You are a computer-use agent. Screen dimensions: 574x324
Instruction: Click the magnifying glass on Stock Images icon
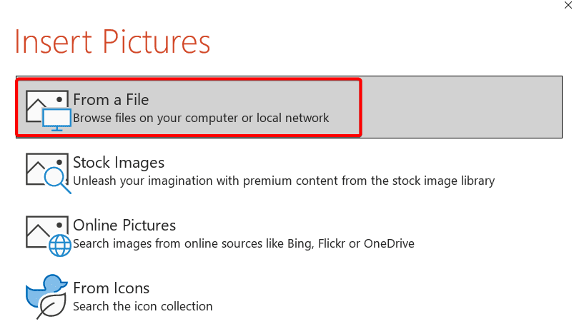tap(58, 180)
